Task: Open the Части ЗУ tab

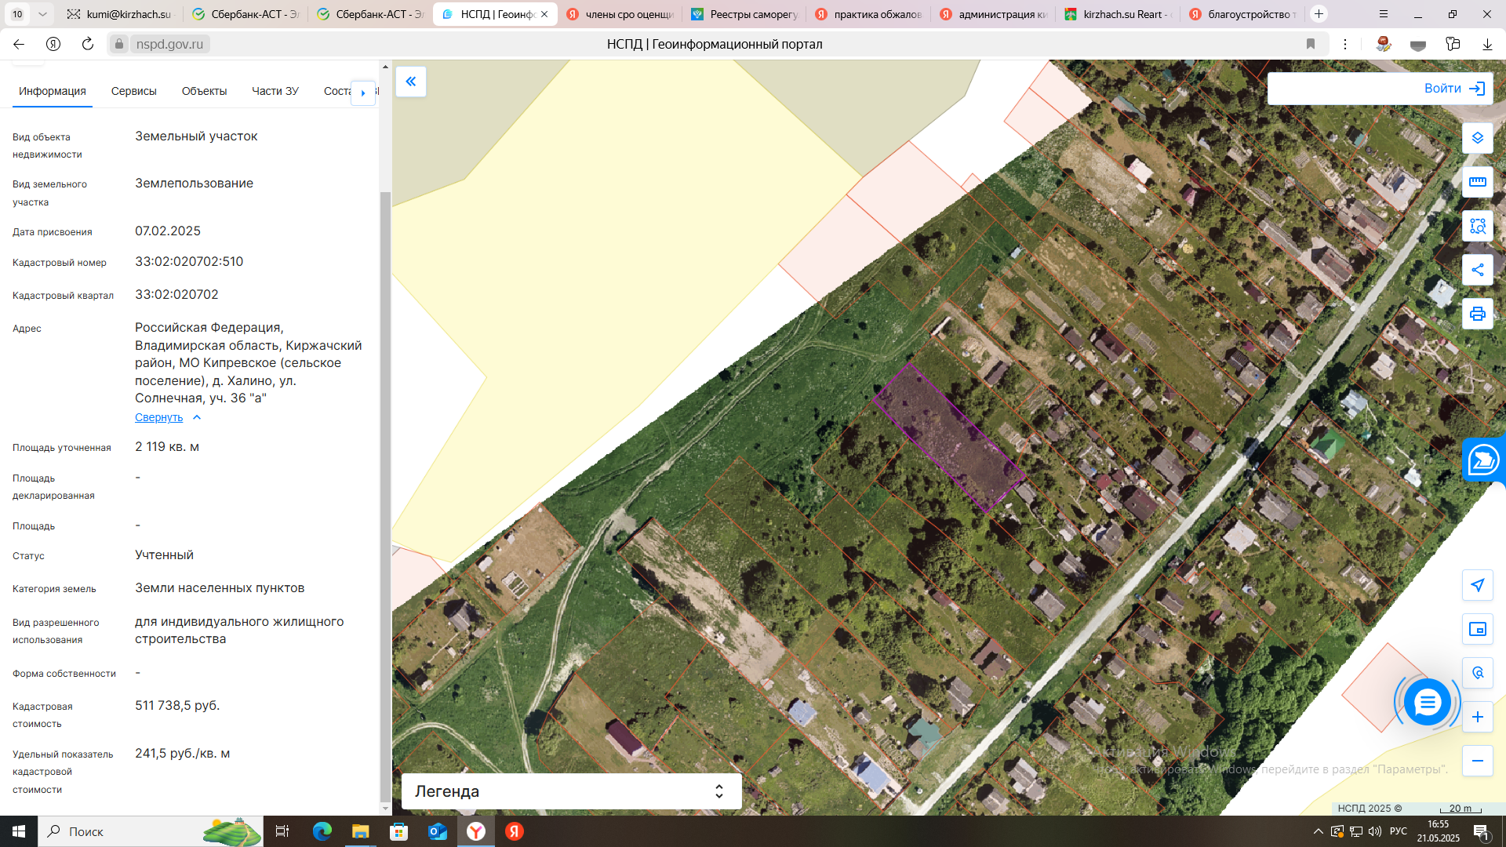Action: [275, 91]
